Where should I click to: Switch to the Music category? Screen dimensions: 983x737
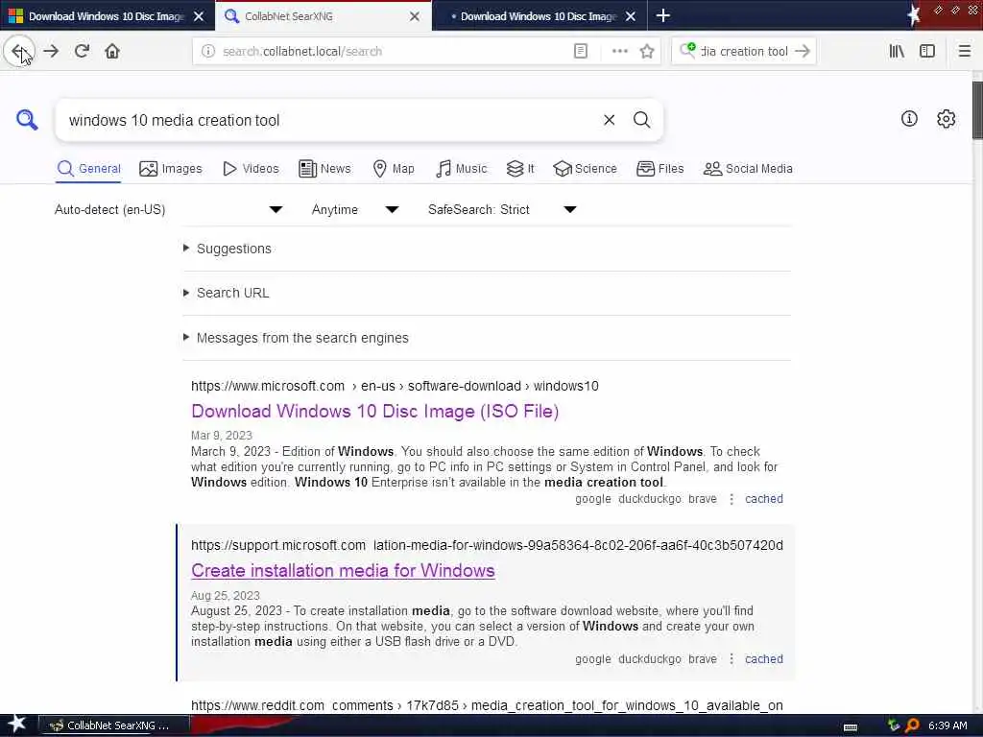[462, 169]
